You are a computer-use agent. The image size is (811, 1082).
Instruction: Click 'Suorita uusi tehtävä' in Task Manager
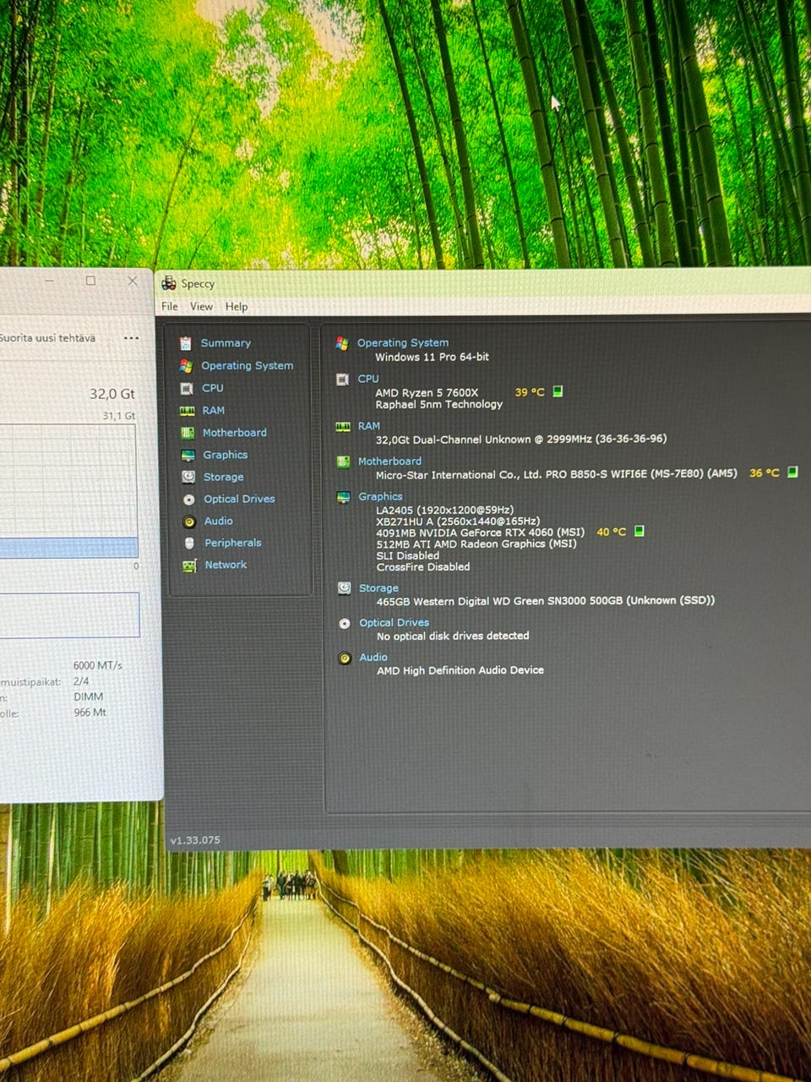pyautogui.click(x=47, y=338)
